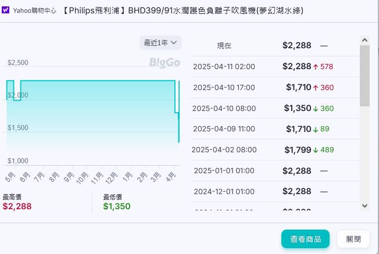Screen dimensions: 379x254
Task: Click the down arrow icon beside 89
Action: (x=316, y=129)
